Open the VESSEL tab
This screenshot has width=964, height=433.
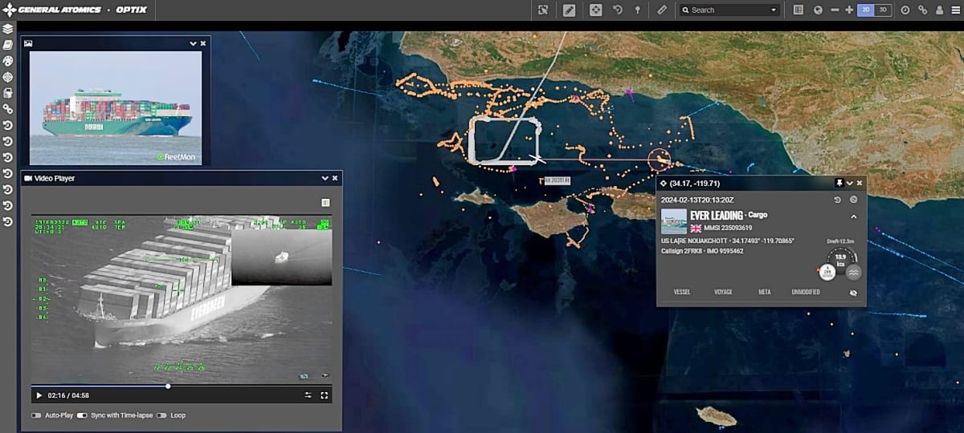tap(682, 293)
